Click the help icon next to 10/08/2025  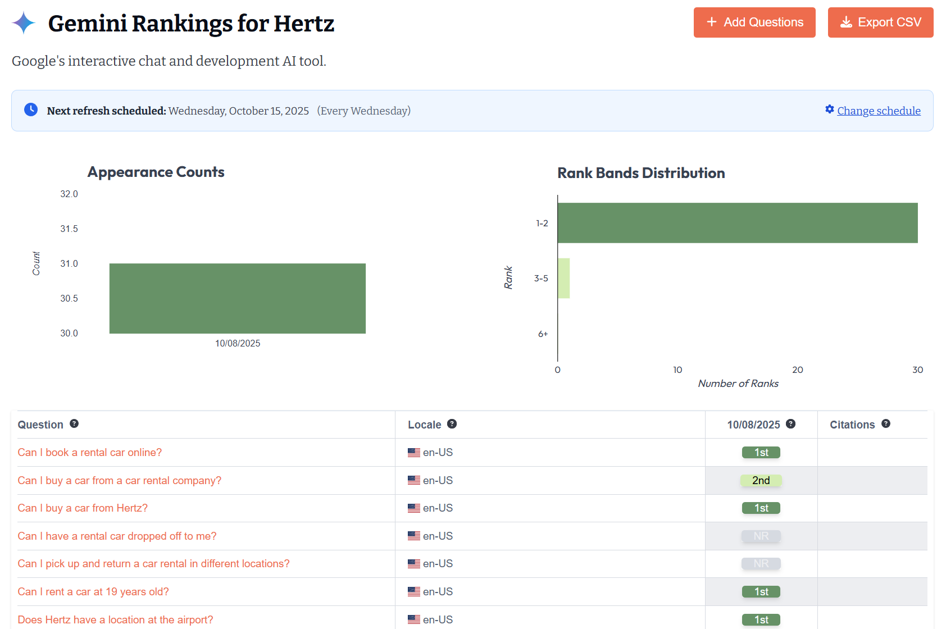click(x=790, y=424)
